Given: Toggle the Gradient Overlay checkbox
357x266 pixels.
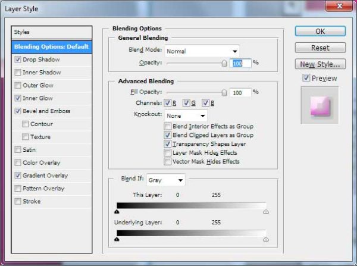Looking at the screenshot, I should [x=17, y=176].
